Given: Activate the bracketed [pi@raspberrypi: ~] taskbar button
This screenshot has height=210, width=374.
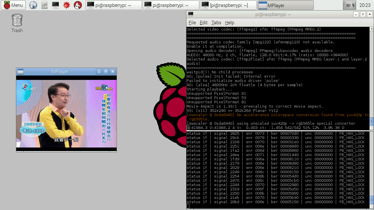Looking at the screenshot, I should click(228, 5).
